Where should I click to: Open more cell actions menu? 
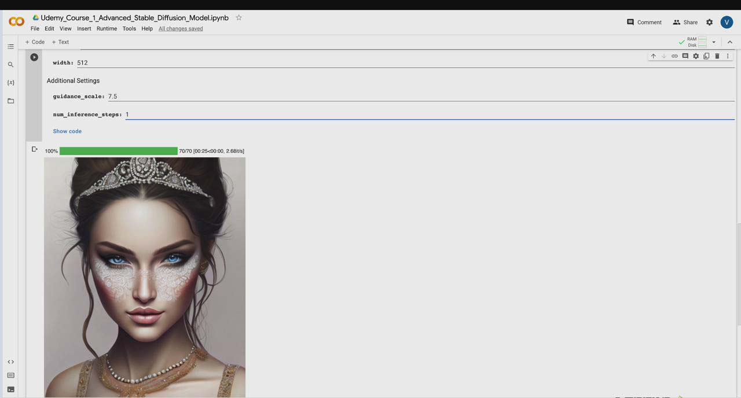point(728,56)
